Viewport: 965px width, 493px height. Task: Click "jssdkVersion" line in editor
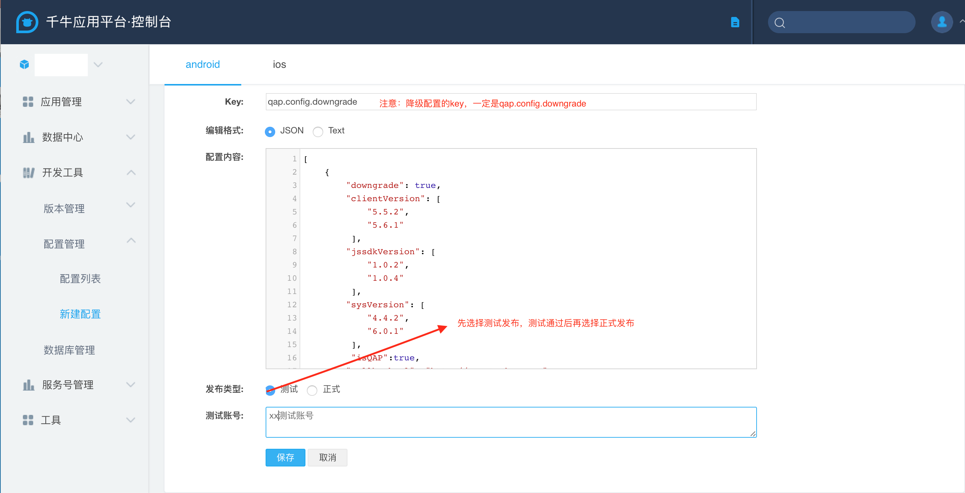[x=390, y=252]
